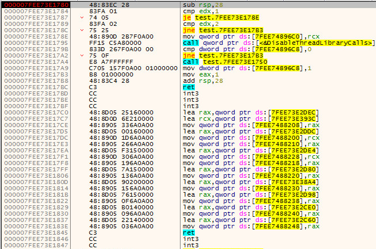
Task: Select 'mov qword ptr ds:[7FEE7488228],rcx'
Action: (251, 157)
